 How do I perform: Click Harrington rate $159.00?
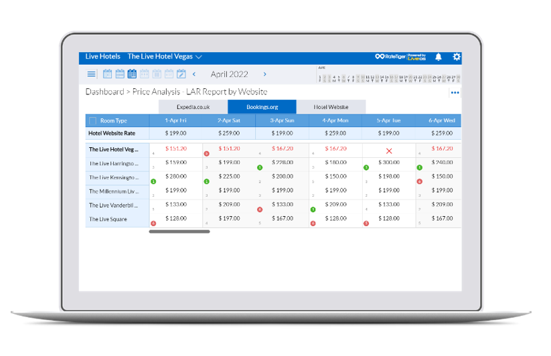pos(176,163)
